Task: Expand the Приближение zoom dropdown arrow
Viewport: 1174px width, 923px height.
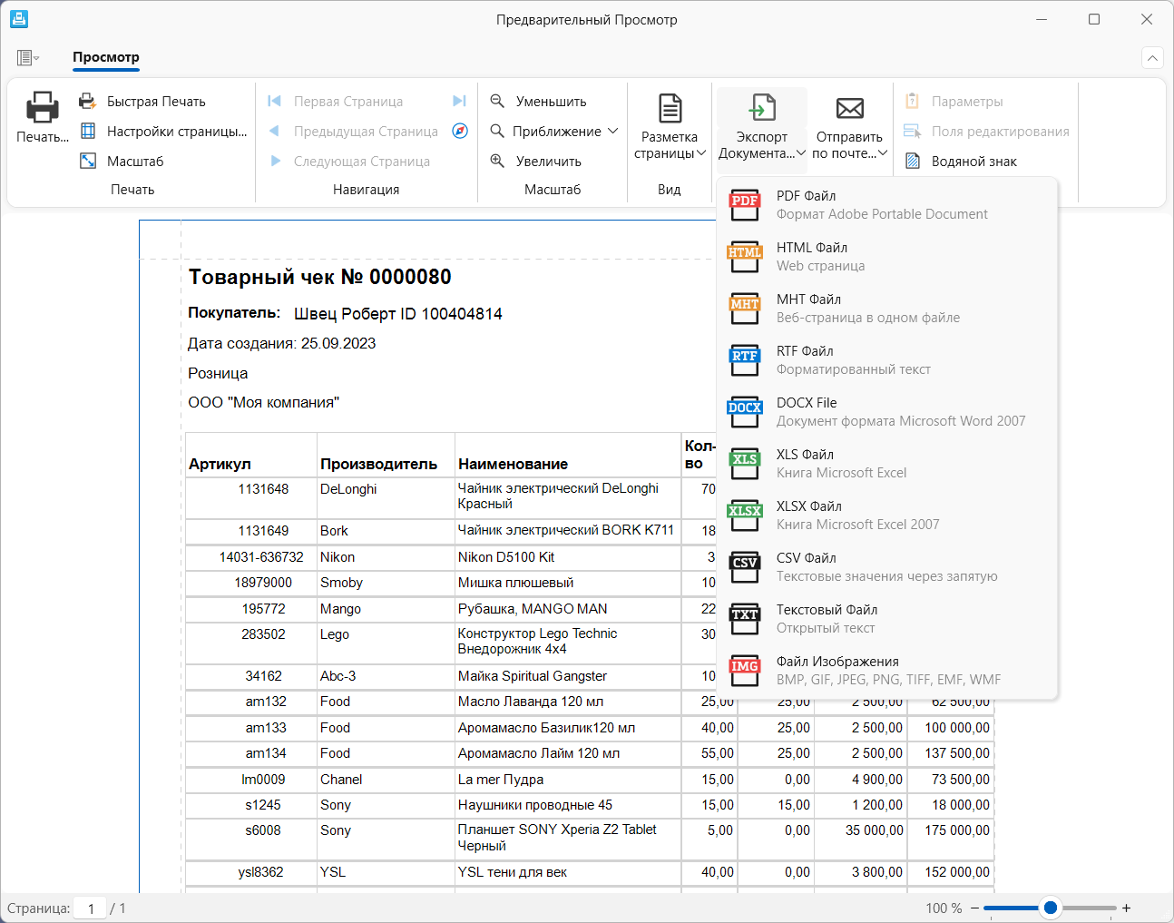Action: (613, 131)
